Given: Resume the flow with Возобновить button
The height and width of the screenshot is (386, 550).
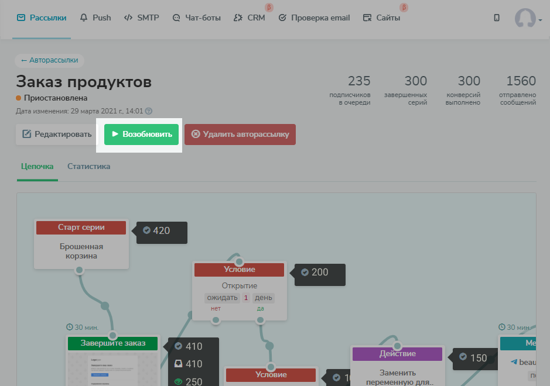Looking at the screenshot, I should click(x=141, y=134).
